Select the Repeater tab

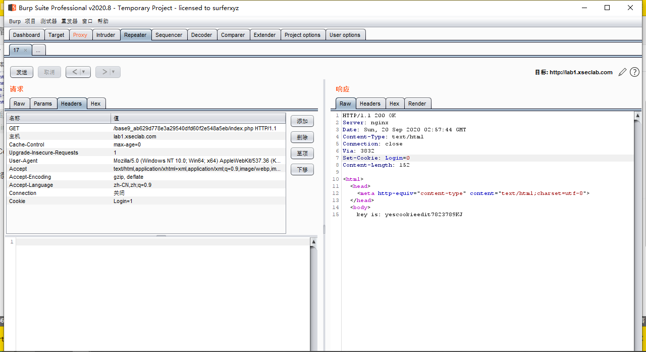pyautogui.click(x=135, y=35)
